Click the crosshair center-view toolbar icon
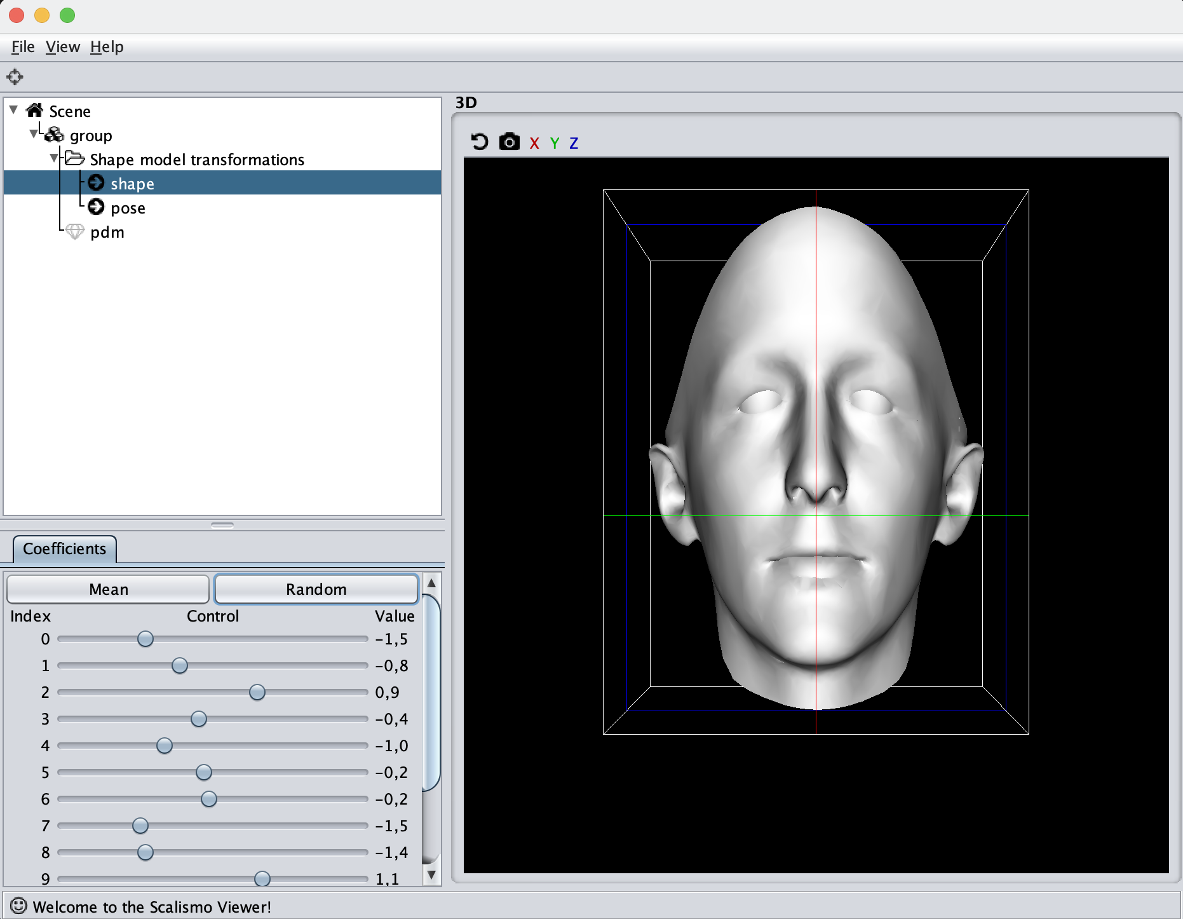This screenshot has height=919, width=1183. pyautogui.click(x=15, y=77)
